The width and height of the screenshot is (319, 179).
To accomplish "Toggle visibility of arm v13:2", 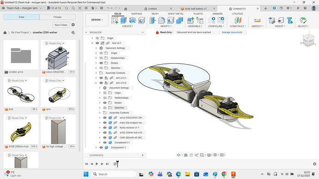I will (x=101, y=83).
